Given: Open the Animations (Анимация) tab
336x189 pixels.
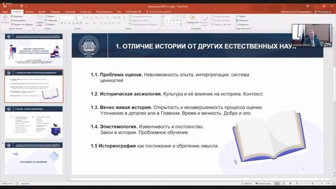Looking at the screenshot, I should click(70, 12).
